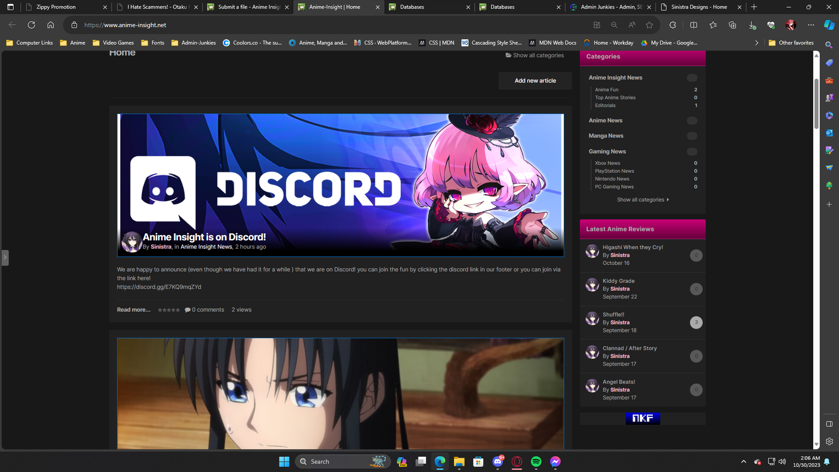This screenshot has width=839, height=472.
Task: Expand the favorites bar overflow chevron
Action: (756, 43)
